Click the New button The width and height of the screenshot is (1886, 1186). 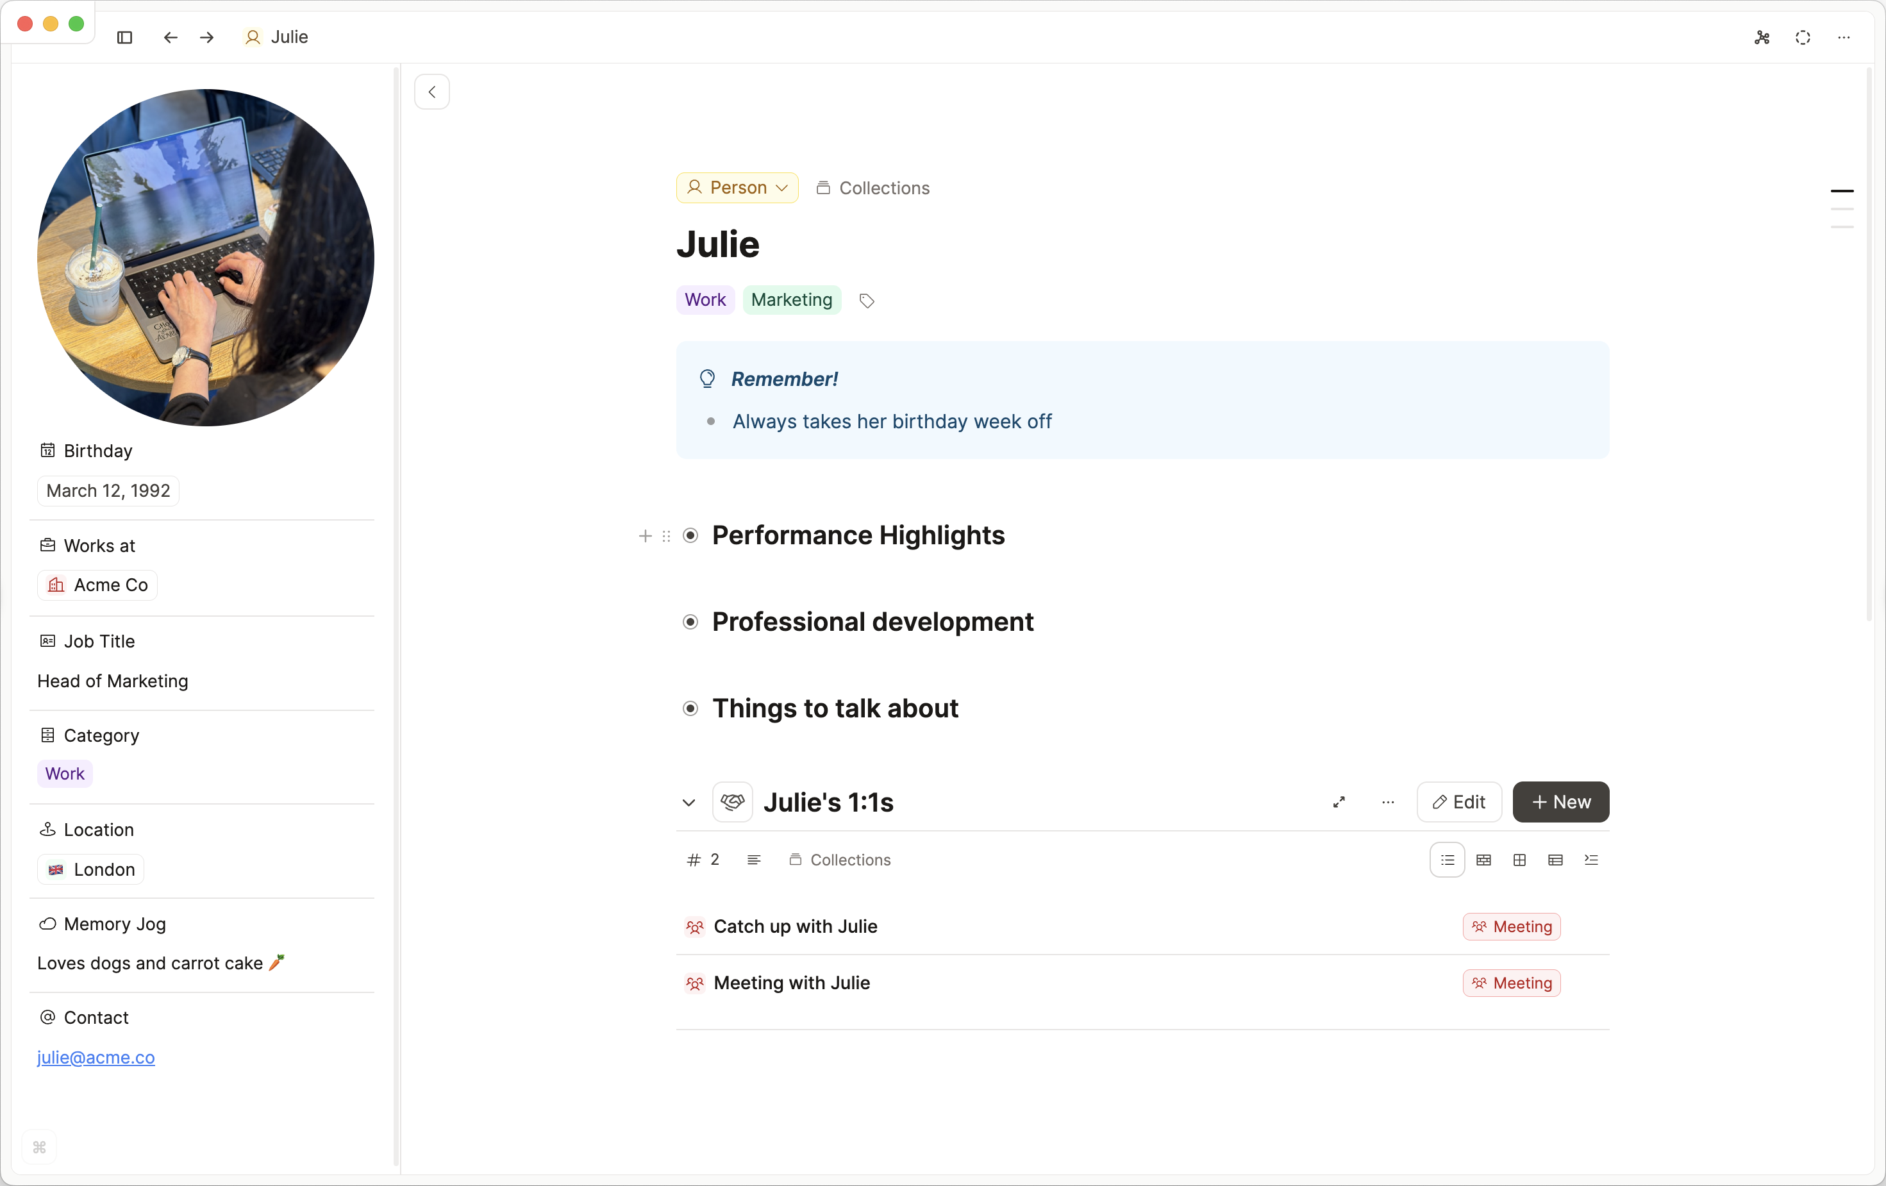pyautogui.click(x=1560, y=802)
